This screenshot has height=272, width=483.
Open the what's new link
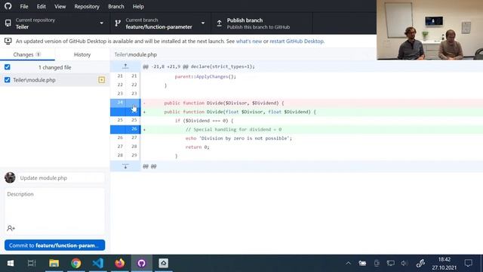[249, 41]
